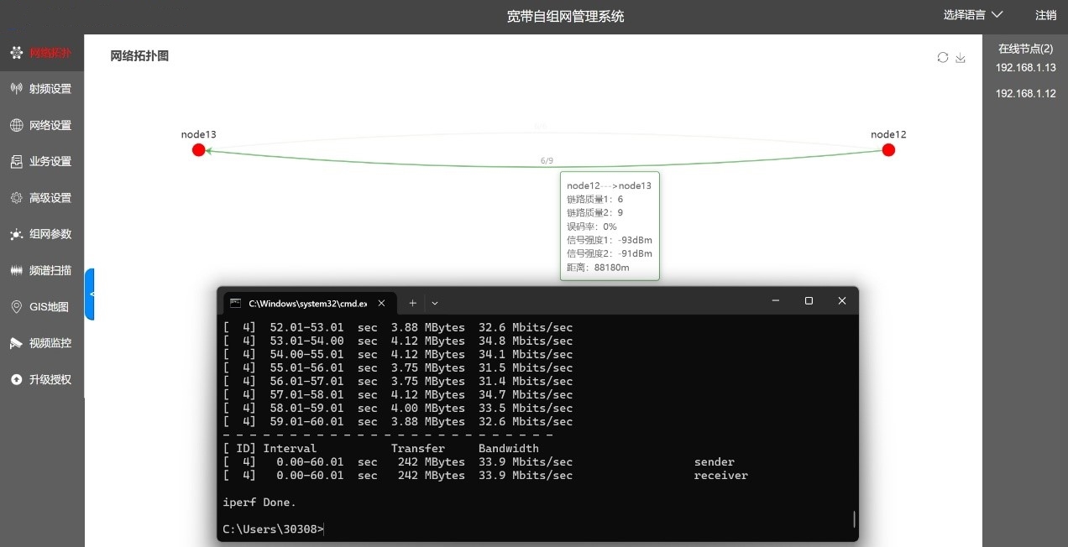Image resolution: width=1068 pixels, height=547 pixels.
Task: Minimize the cmd terminal window
Action: [774, 300]
